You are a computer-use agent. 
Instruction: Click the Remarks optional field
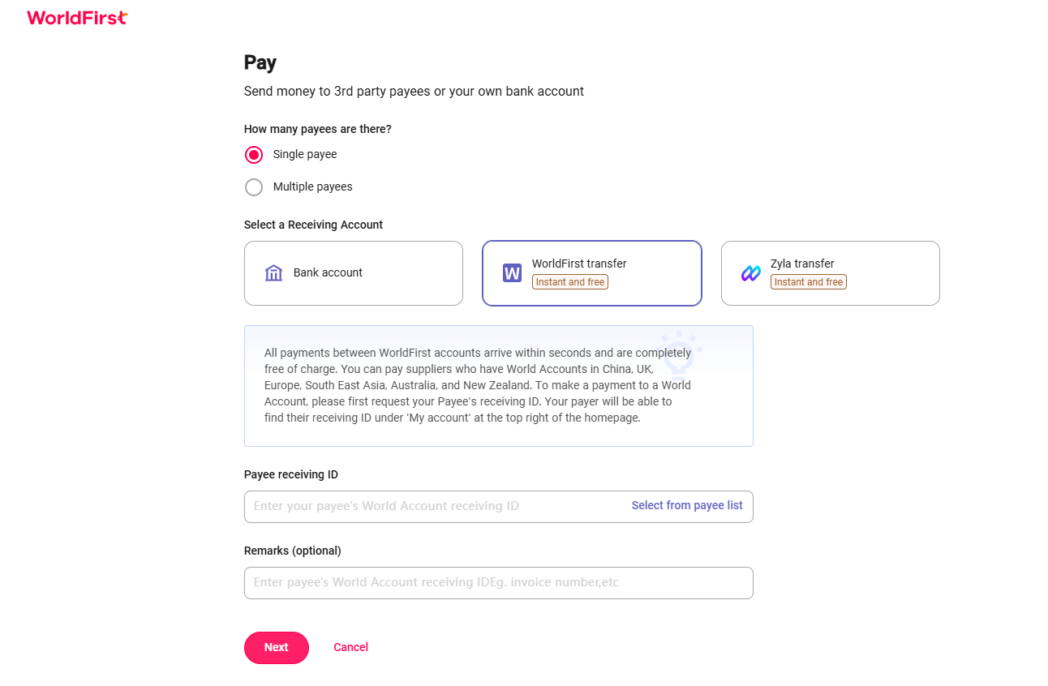coord(499,583)
